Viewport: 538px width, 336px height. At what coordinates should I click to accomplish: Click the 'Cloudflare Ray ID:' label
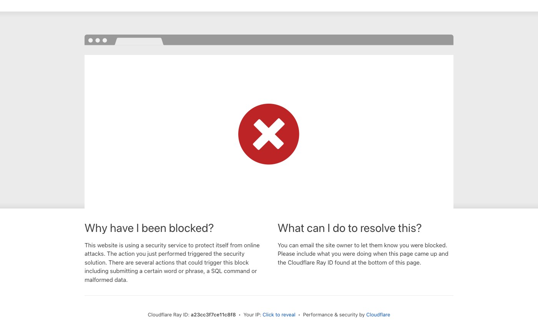tap(169, 314)
